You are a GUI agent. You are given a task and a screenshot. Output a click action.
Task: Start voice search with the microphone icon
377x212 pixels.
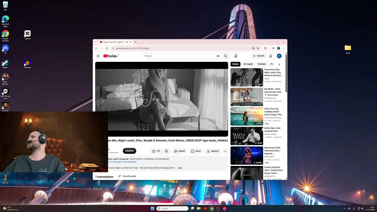coord(236,56)
